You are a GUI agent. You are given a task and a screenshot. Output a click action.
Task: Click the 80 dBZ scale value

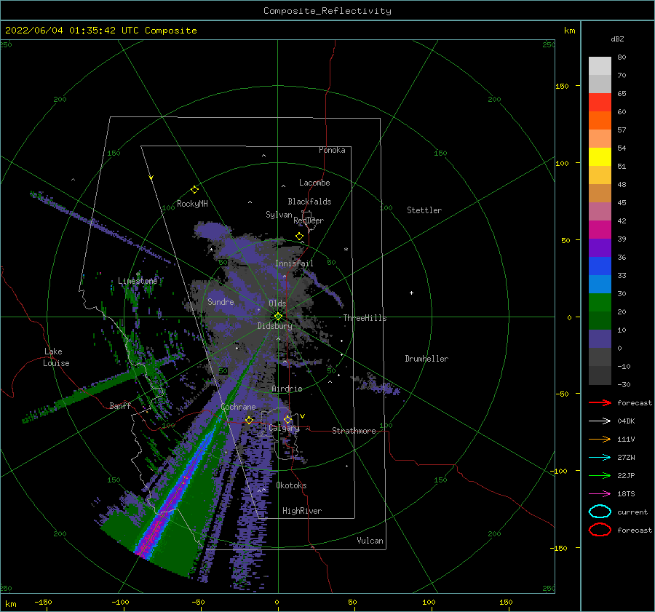622,57
